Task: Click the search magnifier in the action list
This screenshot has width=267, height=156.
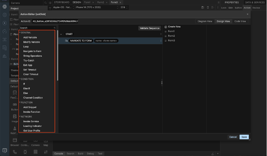Action: pos(55,28)
